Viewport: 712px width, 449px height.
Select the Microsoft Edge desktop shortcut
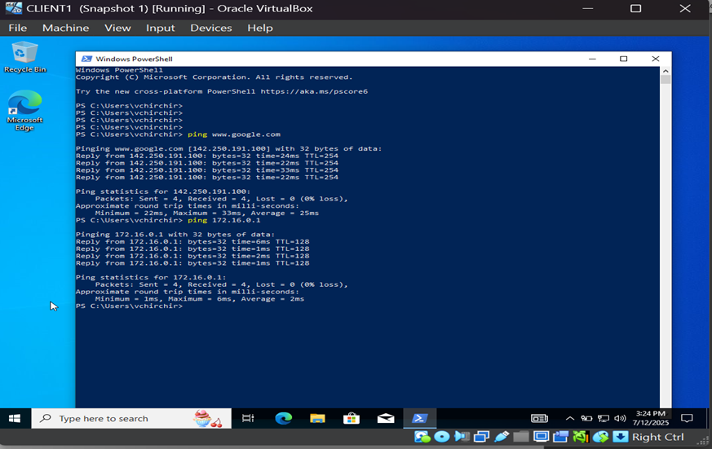(x=24, y=110)
